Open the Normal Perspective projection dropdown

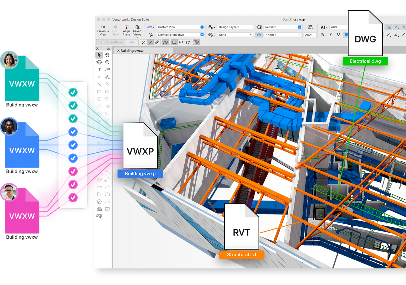point(180,35)
